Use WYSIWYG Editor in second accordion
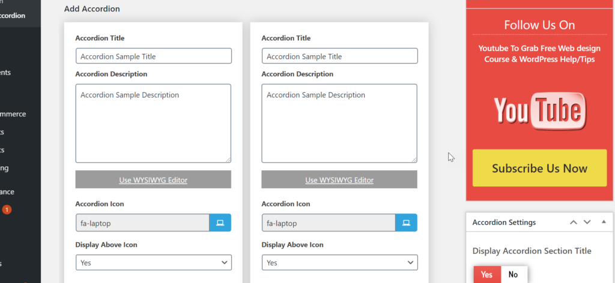The width and height of the screenshot is (615, 283). click(x=339, y=180)
